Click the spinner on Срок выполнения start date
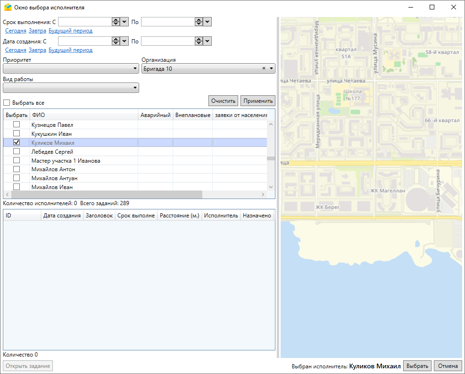Image resolution: width=465 pixels, height=374 pixels. point(116,22)
